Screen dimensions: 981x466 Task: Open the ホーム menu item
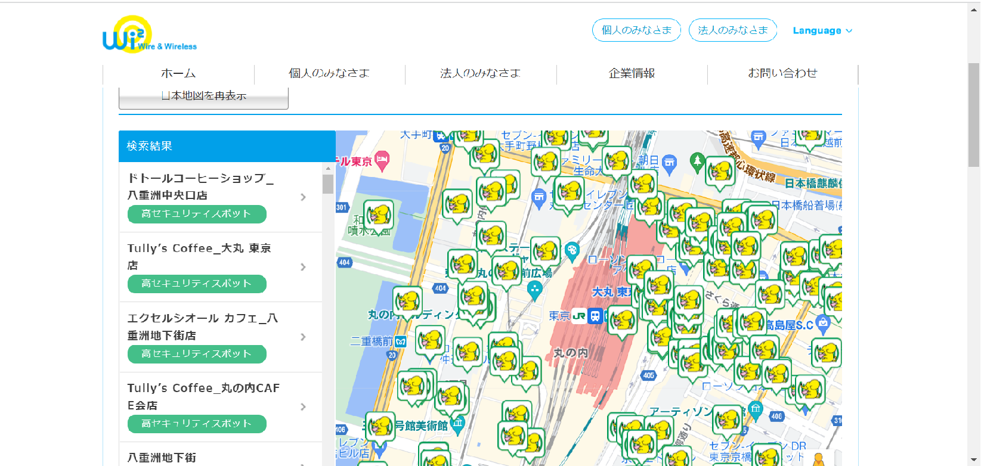(178, 73)
